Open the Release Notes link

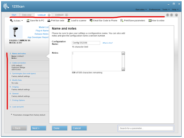coord(41,34)
